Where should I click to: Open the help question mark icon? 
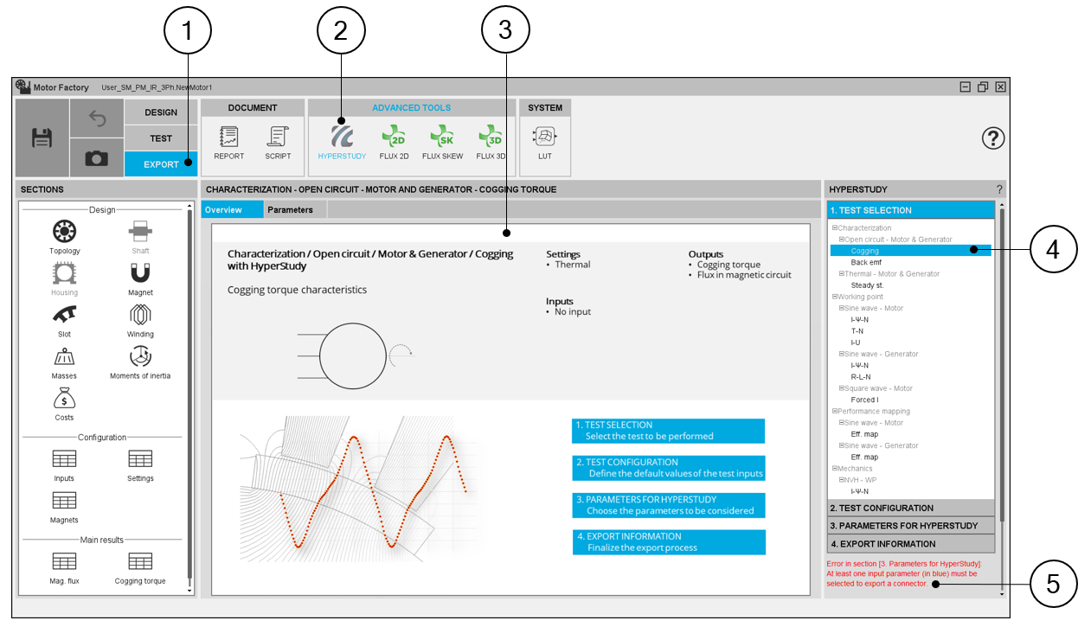tap(993, 138)
